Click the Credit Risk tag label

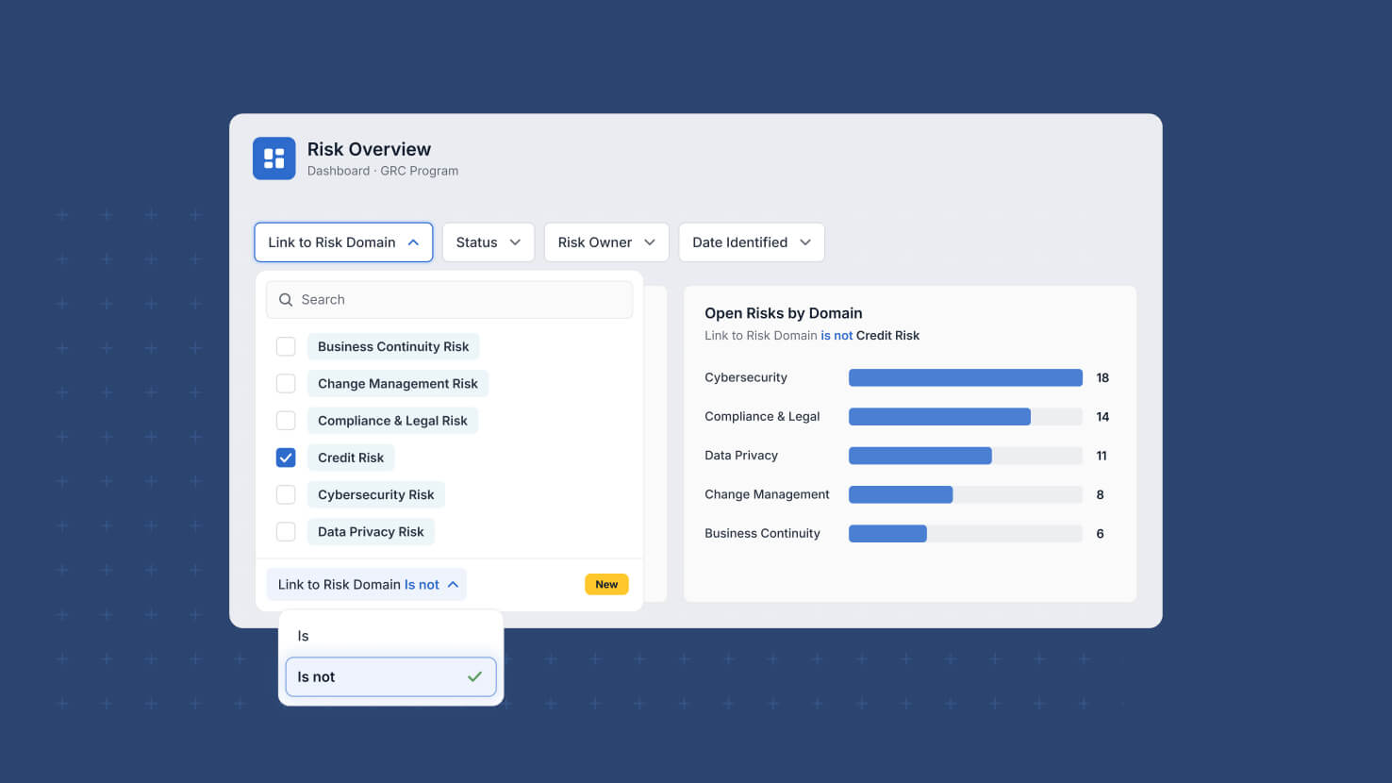351,458
